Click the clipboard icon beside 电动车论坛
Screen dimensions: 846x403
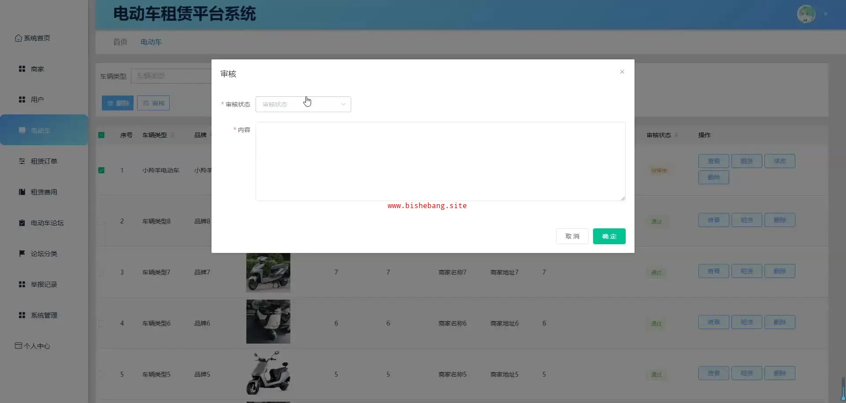pyautogui.click(x=22, y=223)
